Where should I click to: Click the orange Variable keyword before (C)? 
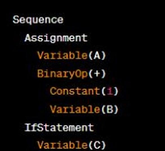pyautogui.click(x=63, y=145)
